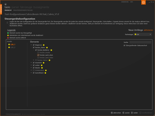This screenshot has height=116, width=155.
Task: Click the aktivieren link
Action: (x=148, y=30)
